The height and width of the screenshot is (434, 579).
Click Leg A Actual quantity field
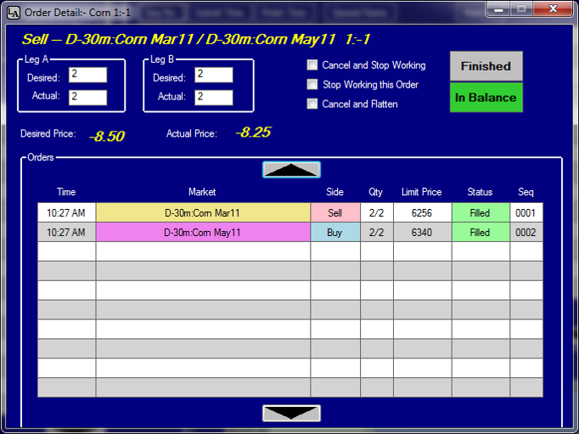pos(87,97)
